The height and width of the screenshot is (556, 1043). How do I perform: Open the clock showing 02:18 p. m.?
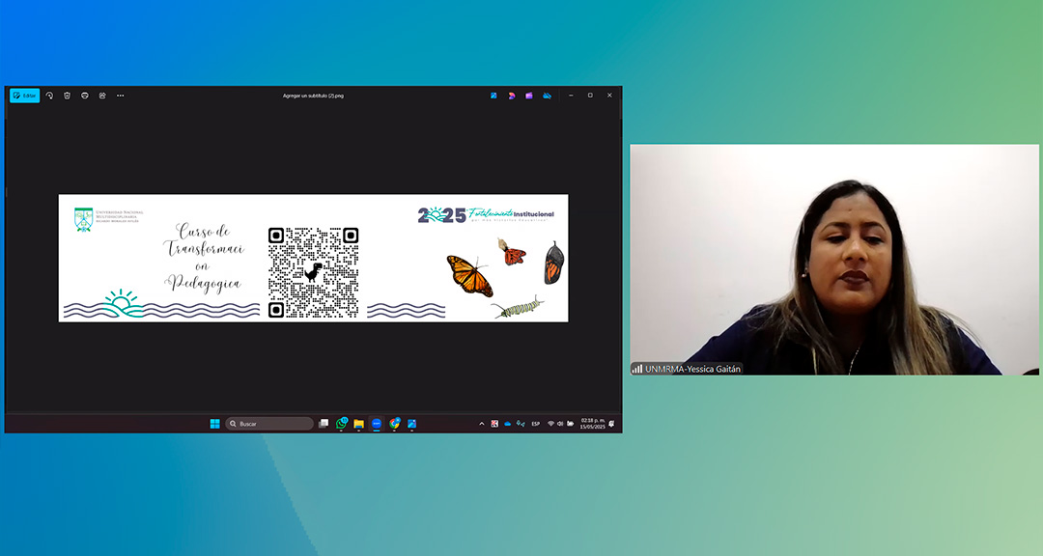pyautogui.click(x=592, y=424)
